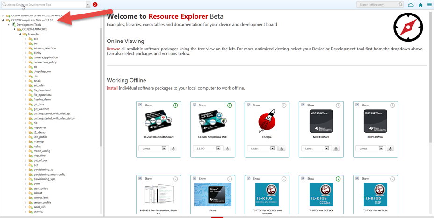Viewport: 434px width, 218px height.
Task: Go to the home page icon
Action: tap(420, 5)
